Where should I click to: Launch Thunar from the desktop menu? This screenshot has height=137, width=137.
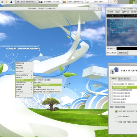[x=24, y=65]
